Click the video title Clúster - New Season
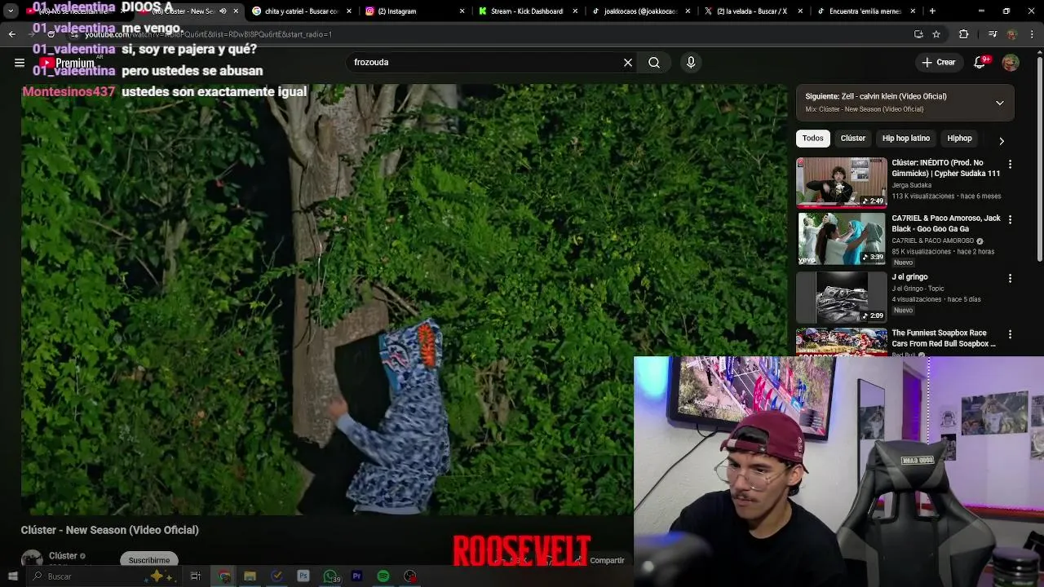Viewport: 1044px width, 587px height. [109, 530]
